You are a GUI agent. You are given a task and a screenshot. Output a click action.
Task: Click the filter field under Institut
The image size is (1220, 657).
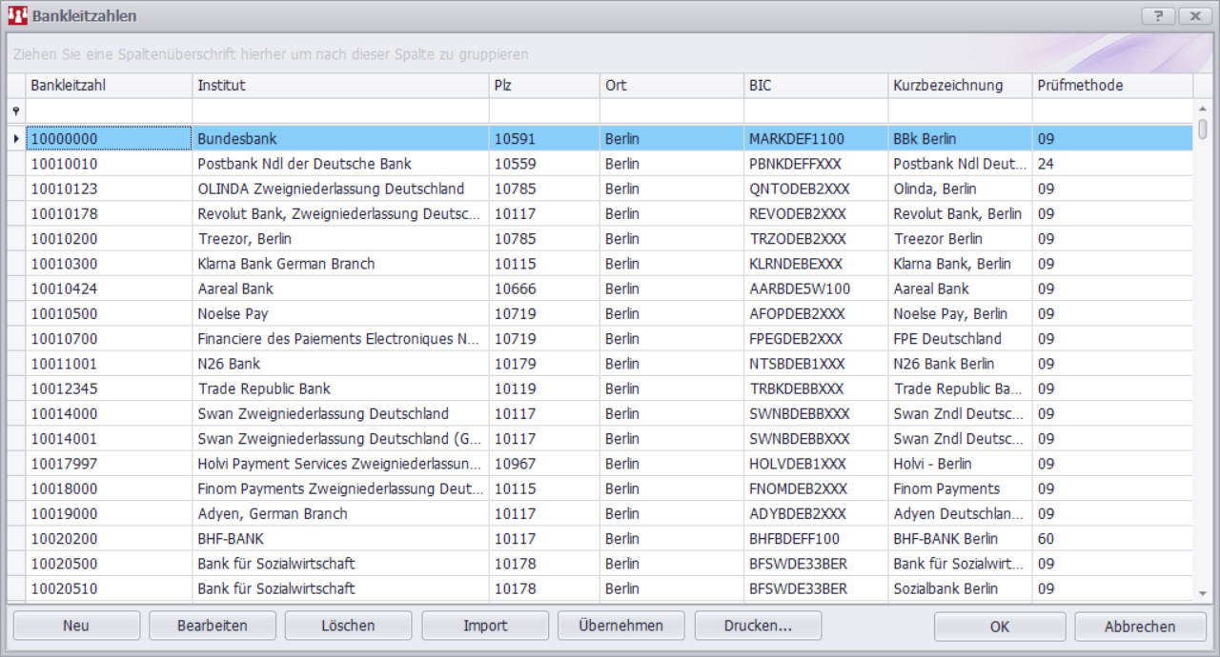340,111
